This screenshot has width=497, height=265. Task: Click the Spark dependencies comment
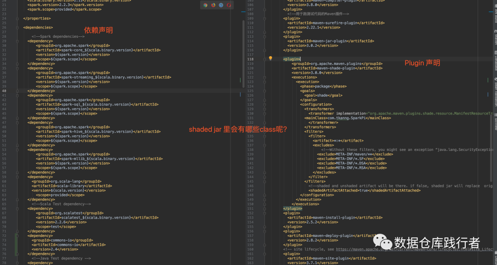pyautogui.click(x=58, y=36)
